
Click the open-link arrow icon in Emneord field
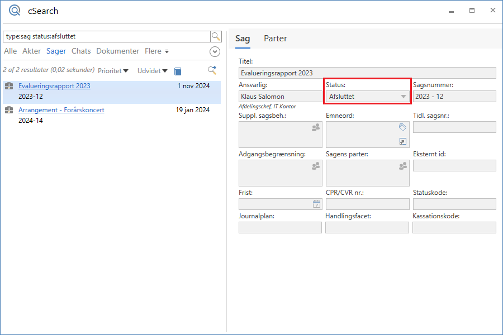[402, 142]
